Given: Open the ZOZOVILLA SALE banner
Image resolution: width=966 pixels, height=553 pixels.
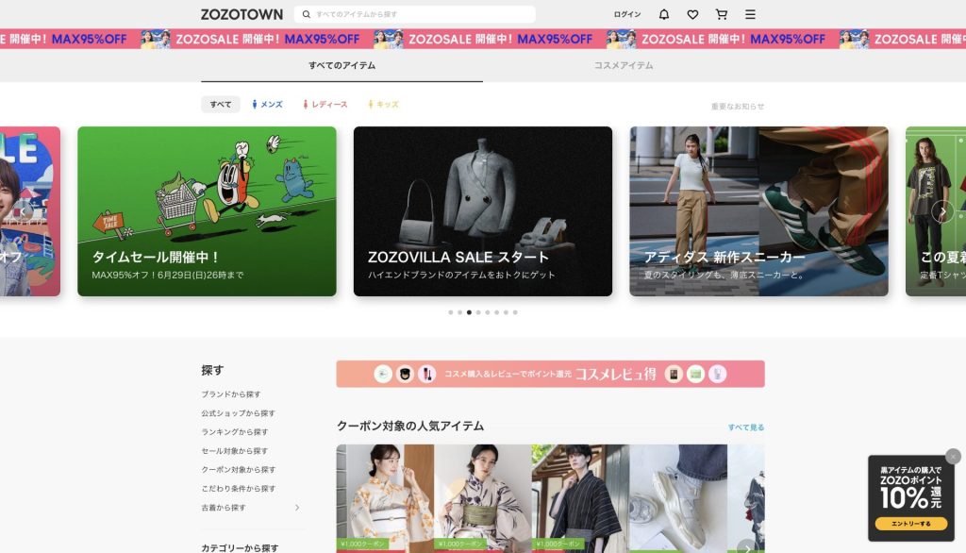Looking at the screenshot, I should 483,211.
